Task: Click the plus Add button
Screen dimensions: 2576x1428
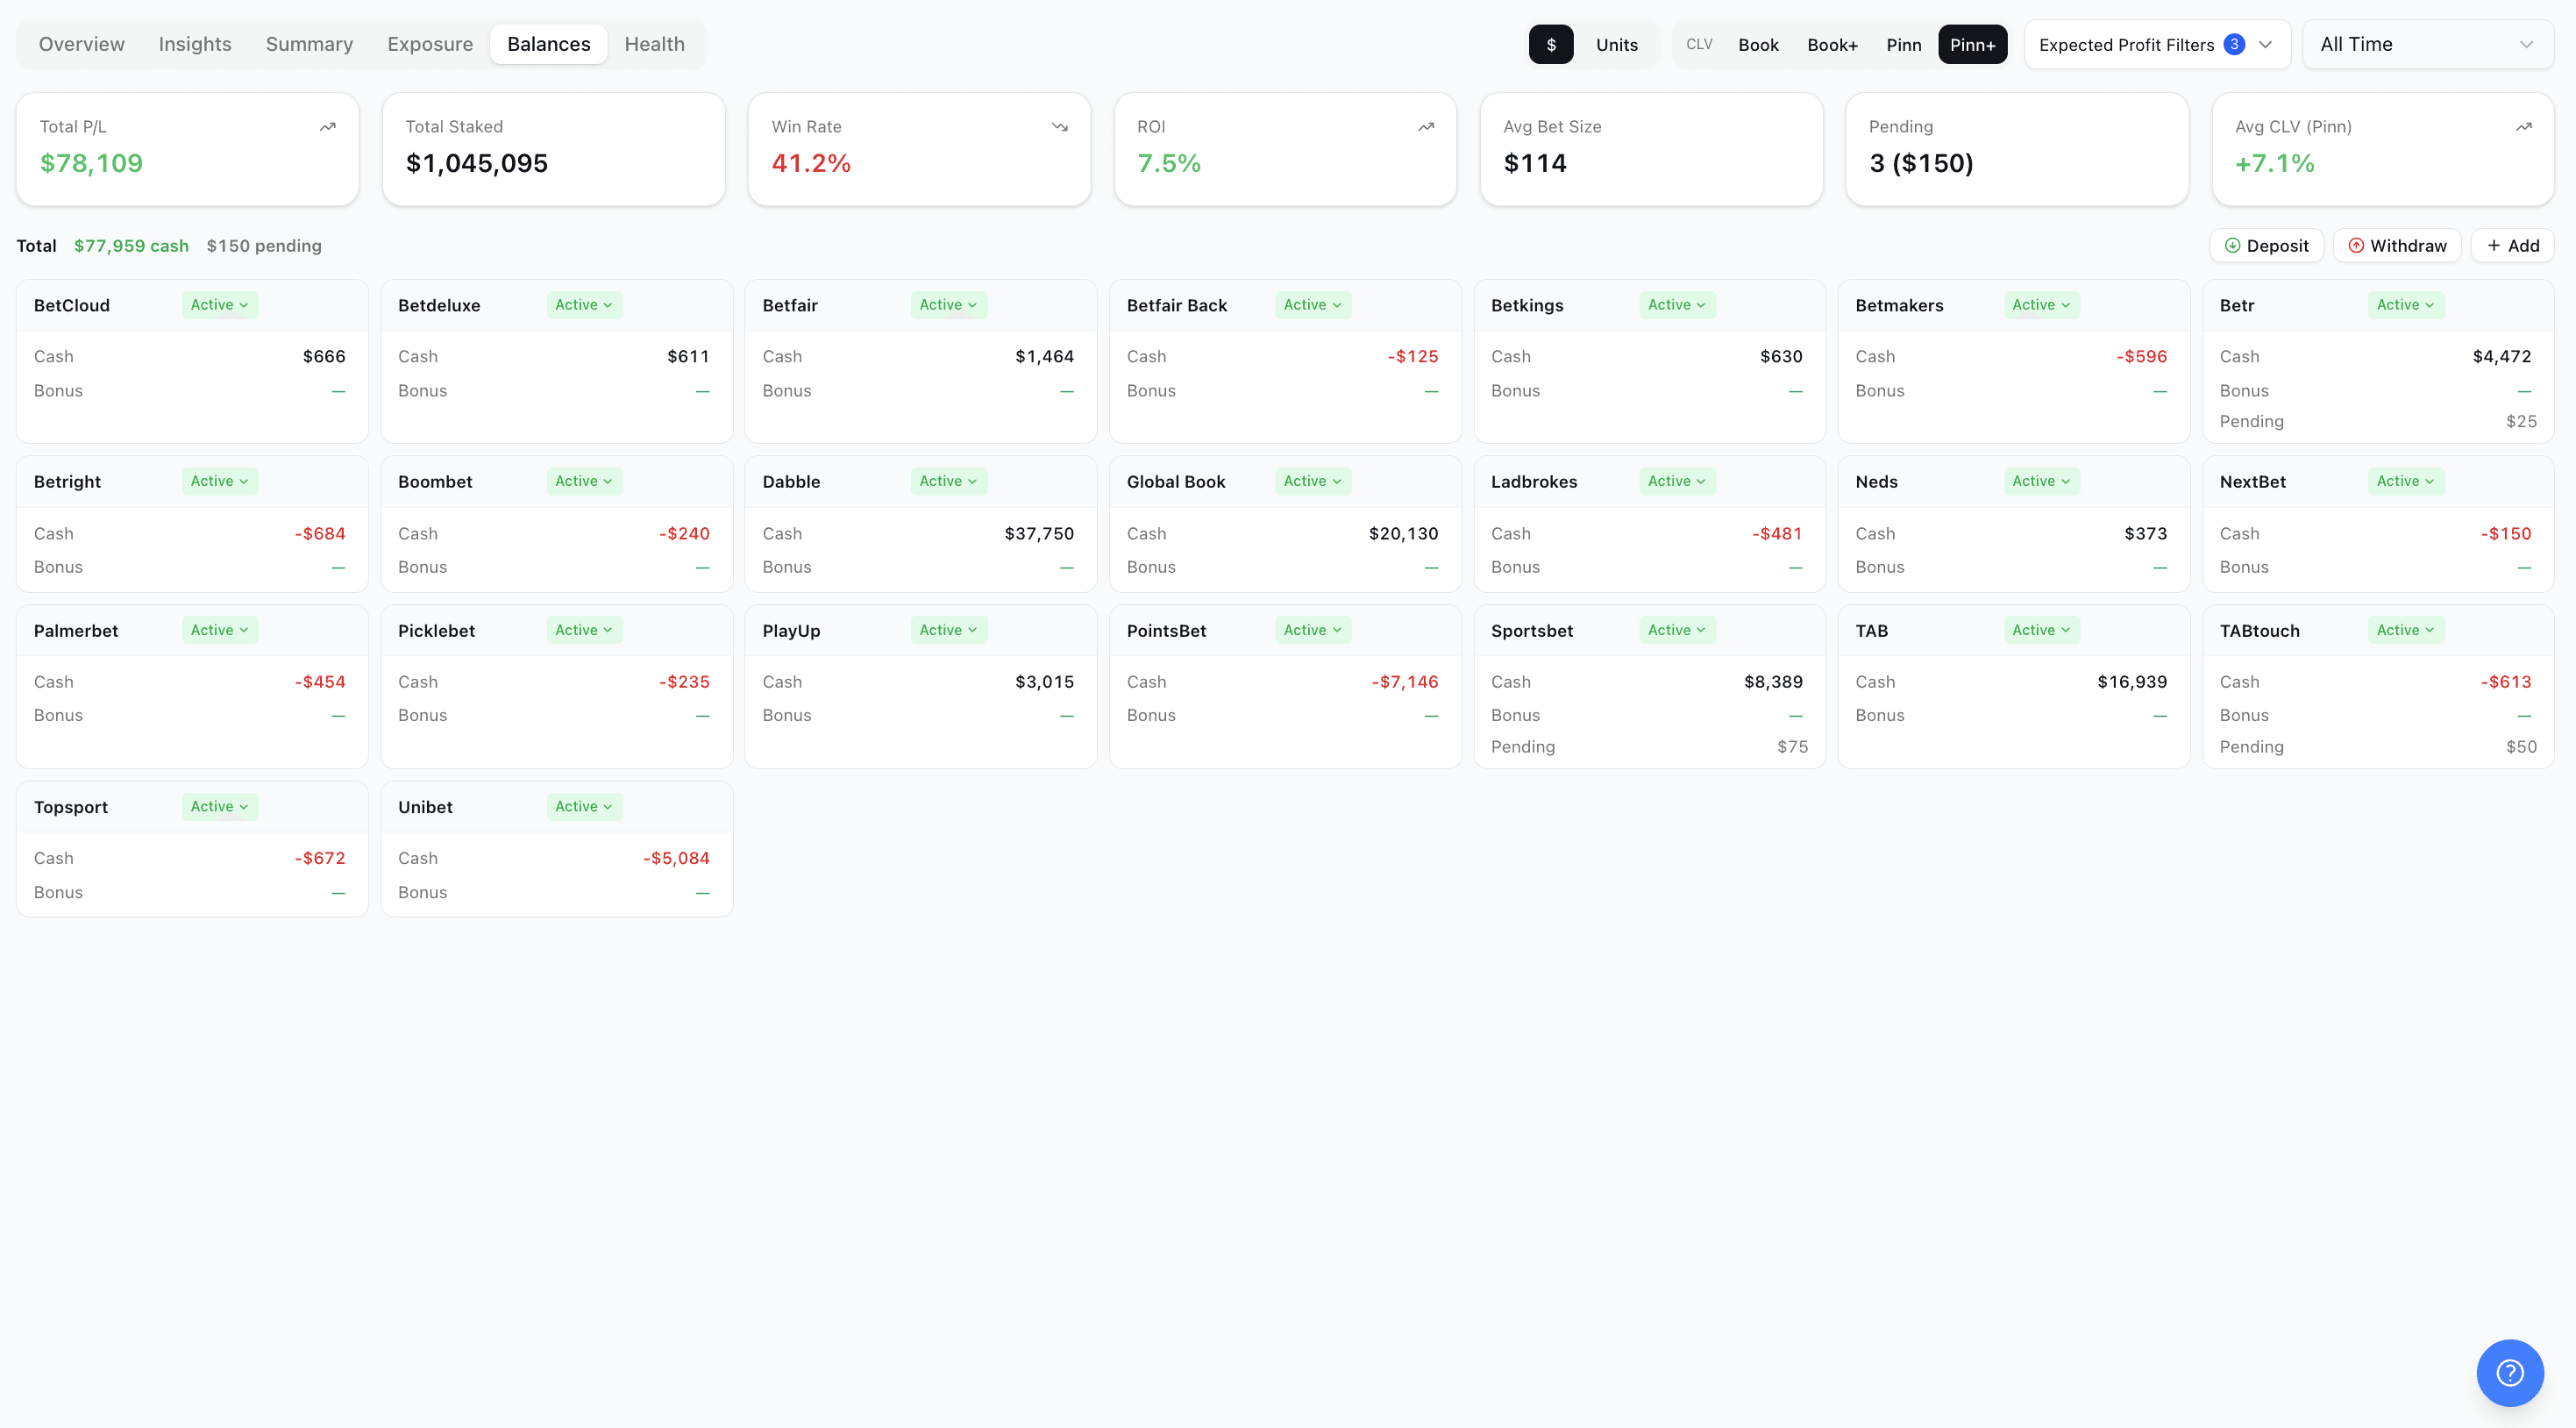Action: click(x=2512, y=246)
